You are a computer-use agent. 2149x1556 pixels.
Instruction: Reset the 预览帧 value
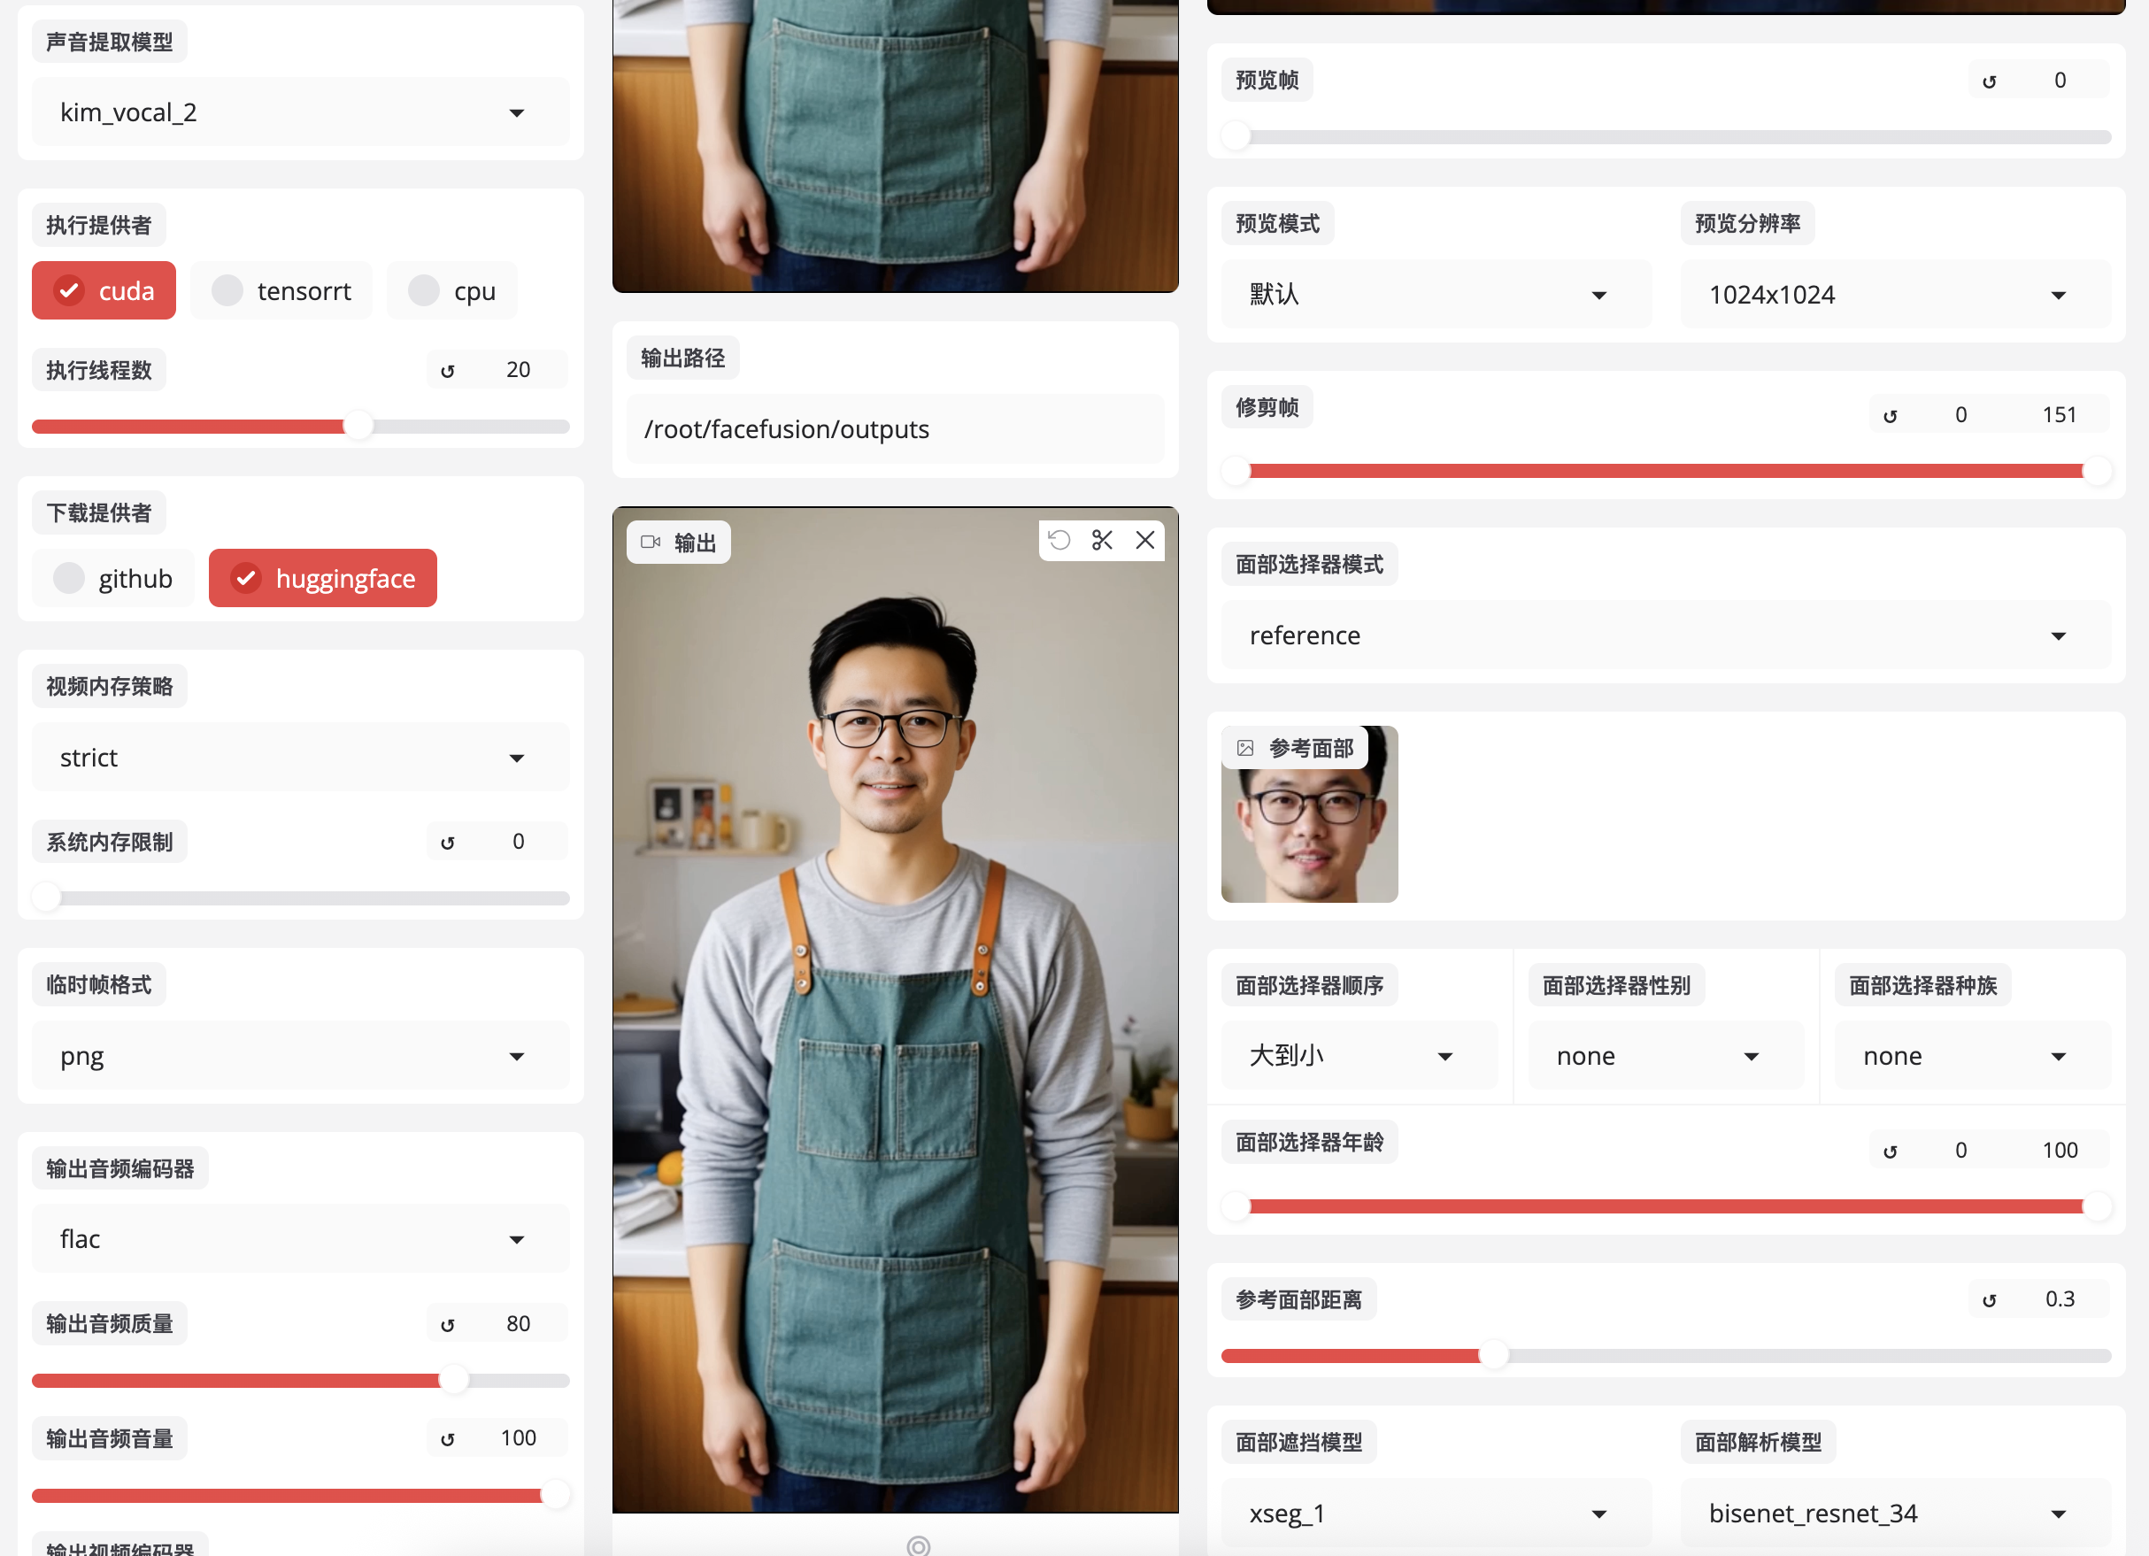(1990, 81)
